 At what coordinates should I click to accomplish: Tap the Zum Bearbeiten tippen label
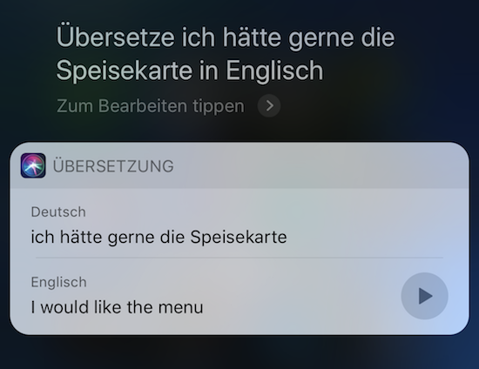coord(151,106)
